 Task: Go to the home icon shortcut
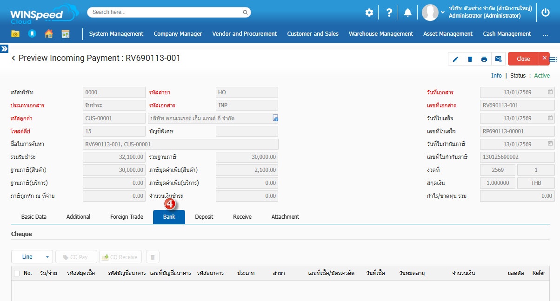(49, 34)
